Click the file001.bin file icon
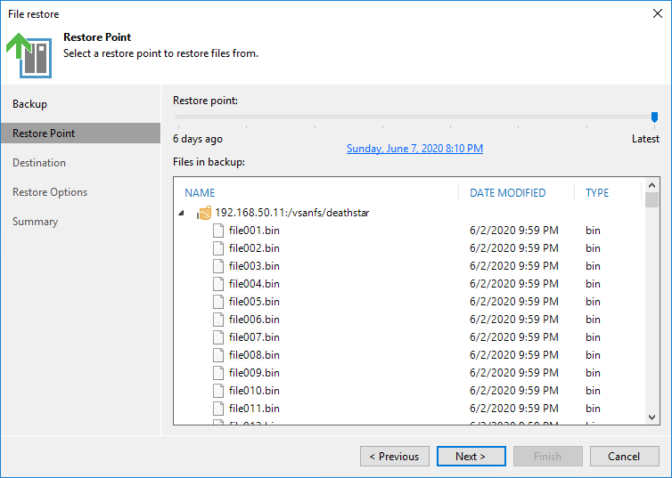Screen dimensions: 672x478 (218, 231)
